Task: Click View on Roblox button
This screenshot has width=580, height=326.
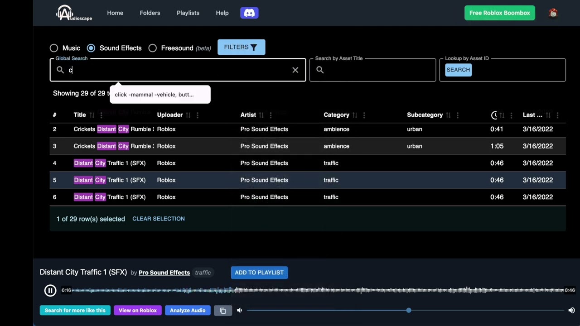Action: tap(138, 311)
